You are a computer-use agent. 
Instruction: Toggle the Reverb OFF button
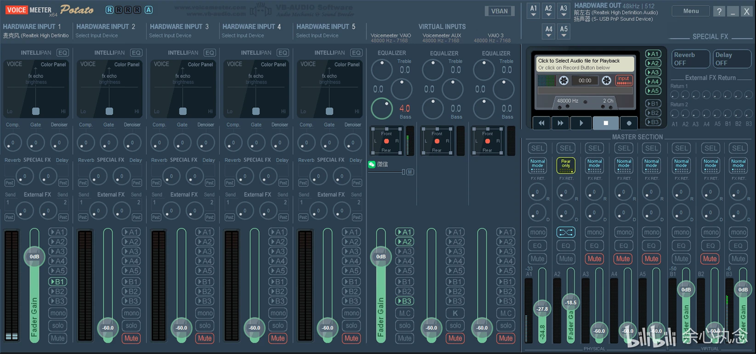(x=691, y=59)
